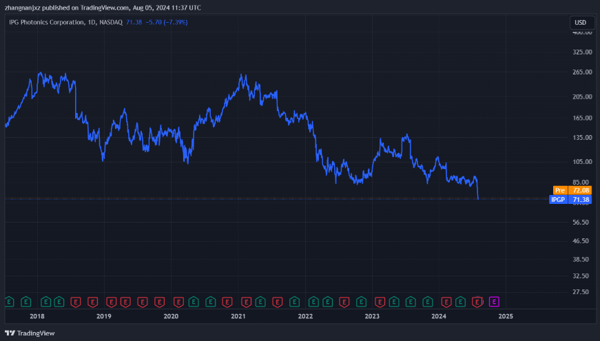Click the blue IPGP 71.38 price label
The image size is (600, 341).
click(x=570, y=199)
